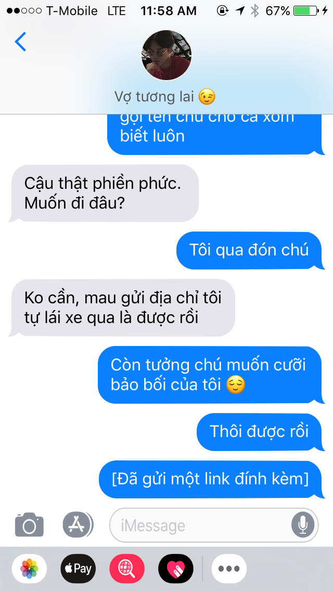Open the contact's profile photo

(166, 55)
